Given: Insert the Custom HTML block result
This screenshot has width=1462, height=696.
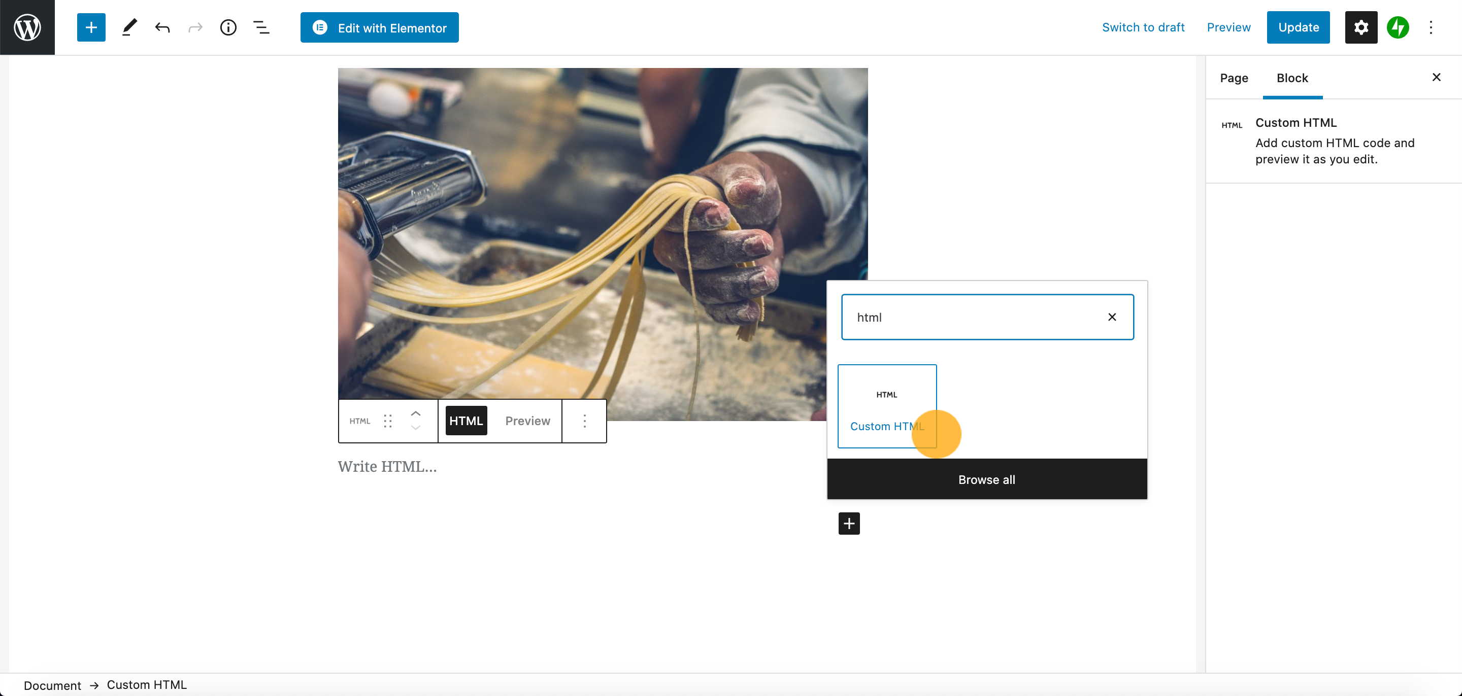Looking at the screenshot, I should point(887,406).
